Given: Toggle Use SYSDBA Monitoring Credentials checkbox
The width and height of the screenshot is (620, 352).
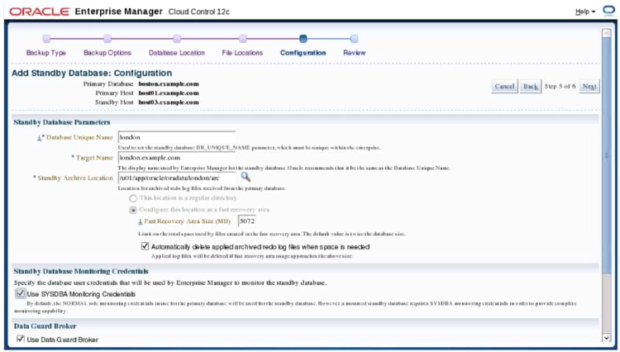Looking at the screenshot, I should pos(20,293).
